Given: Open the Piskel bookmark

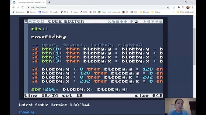Looking at the screenshot, I should click(x=102, y=12).
